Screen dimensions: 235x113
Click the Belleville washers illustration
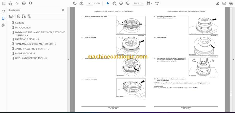[203, 25]
